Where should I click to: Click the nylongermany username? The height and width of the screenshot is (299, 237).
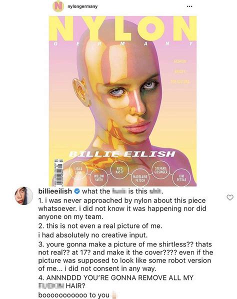click(82, 6)
